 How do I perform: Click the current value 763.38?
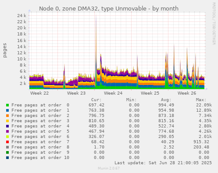pos(96,110)
